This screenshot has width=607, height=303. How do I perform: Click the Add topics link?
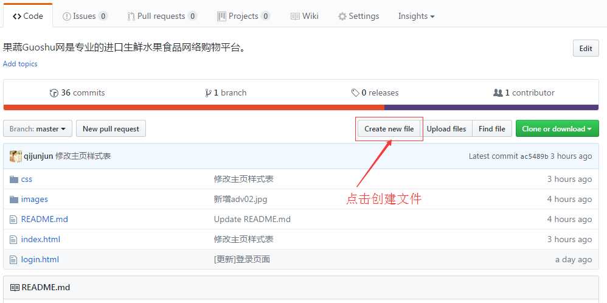tap(20, 64)
